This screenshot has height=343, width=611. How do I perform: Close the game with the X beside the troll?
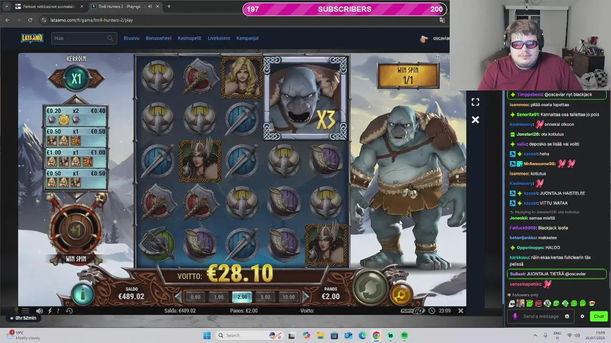475,120
